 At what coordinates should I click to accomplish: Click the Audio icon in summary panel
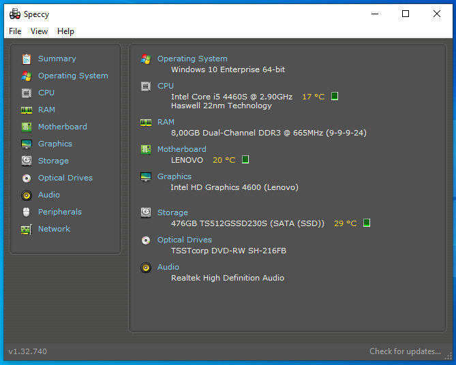coord(146,268)
